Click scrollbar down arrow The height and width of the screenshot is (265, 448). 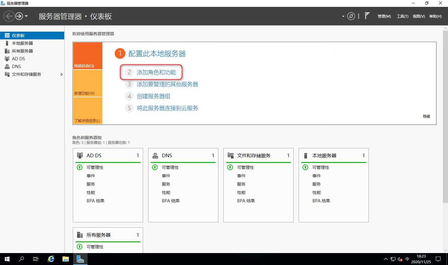(x=445, y=251)
